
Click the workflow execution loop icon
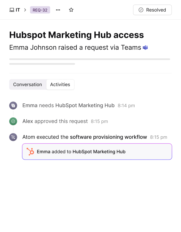(x=13, y=137)
